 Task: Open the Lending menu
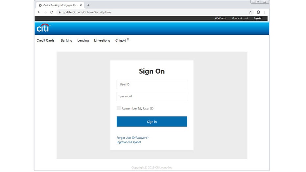coord(83,40)
